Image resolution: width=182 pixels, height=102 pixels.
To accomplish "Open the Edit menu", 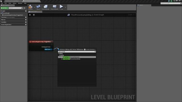I will coord(6,3).
